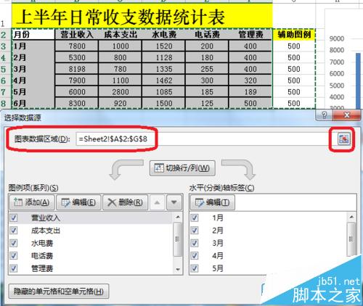363x306 pixels.
Task: Click category list scroll up arrow
Action: coord(351,218)
